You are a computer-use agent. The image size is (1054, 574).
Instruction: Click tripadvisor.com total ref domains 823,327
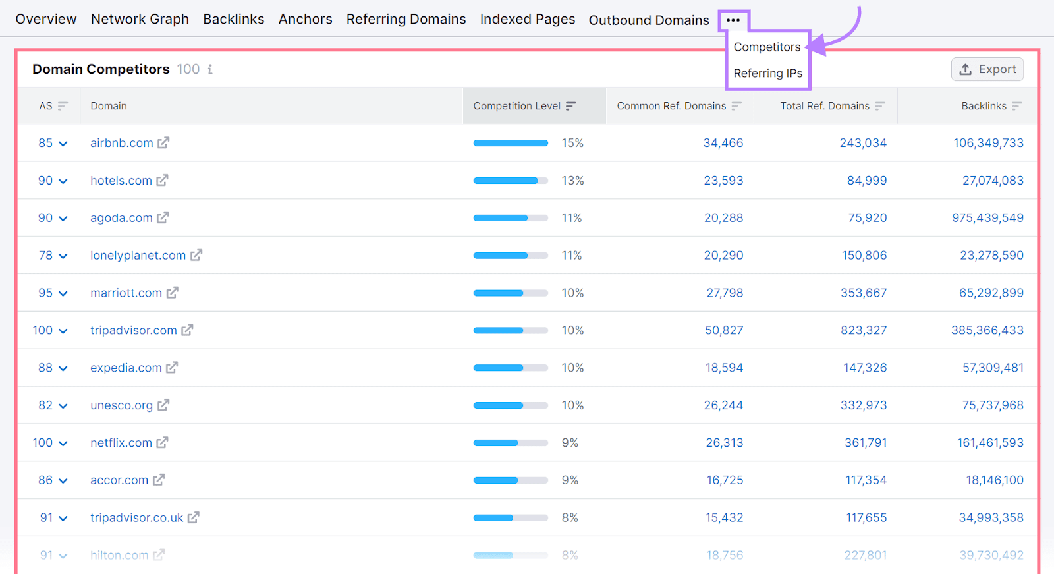pos(864,330)
